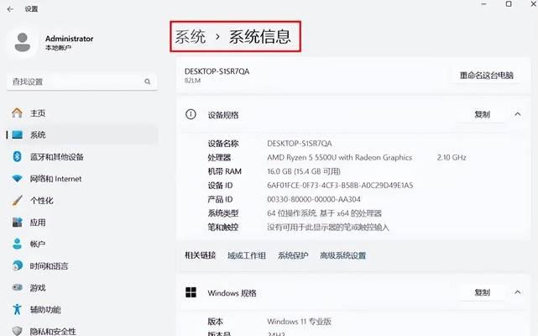
Task: Select 个性化 in the sidebar
Action: point(41,201)
